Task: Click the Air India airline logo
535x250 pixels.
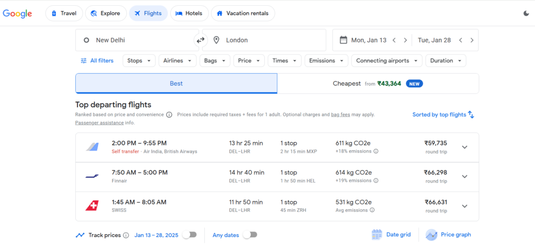Action: point(92,147)
